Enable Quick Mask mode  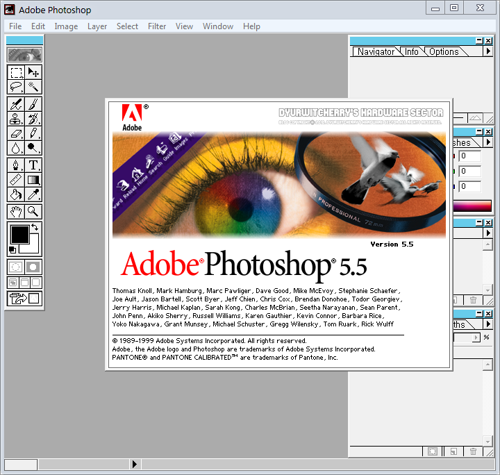tap(33, 267)
